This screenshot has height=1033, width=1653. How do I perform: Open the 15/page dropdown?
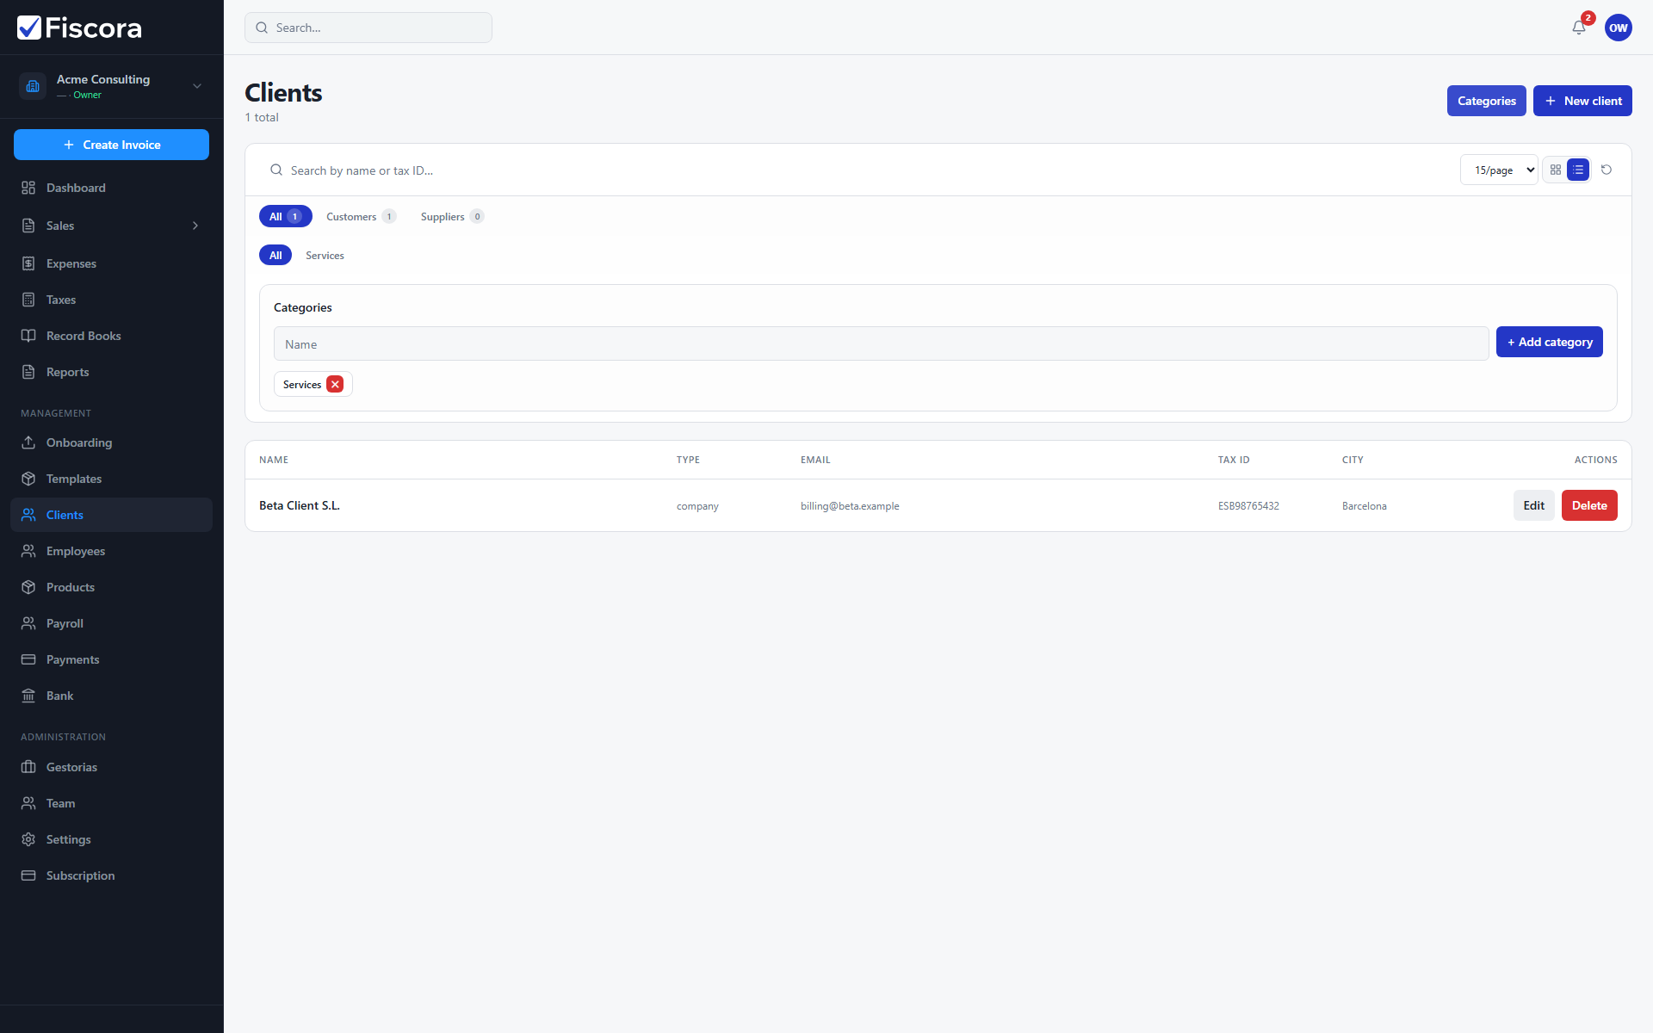pos(1499,170)
